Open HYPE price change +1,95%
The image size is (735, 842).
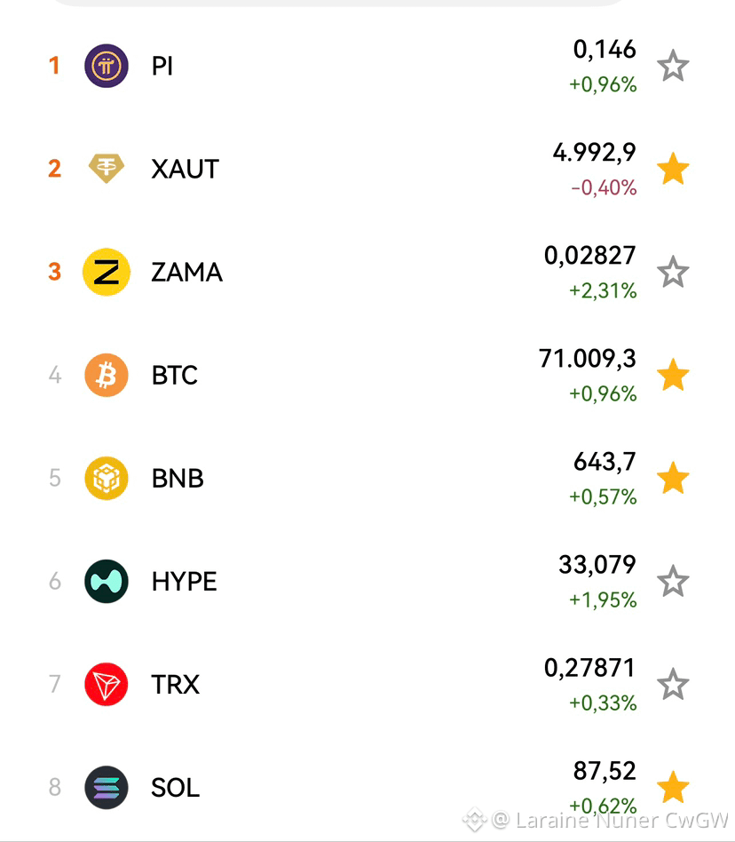point(603,600)
